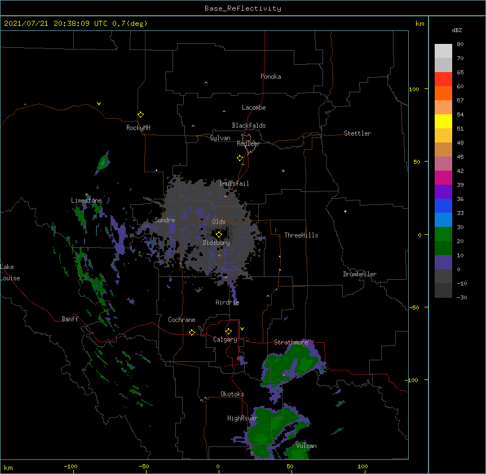
Task: Click the Innisfail city label
Action: point(234,184)
